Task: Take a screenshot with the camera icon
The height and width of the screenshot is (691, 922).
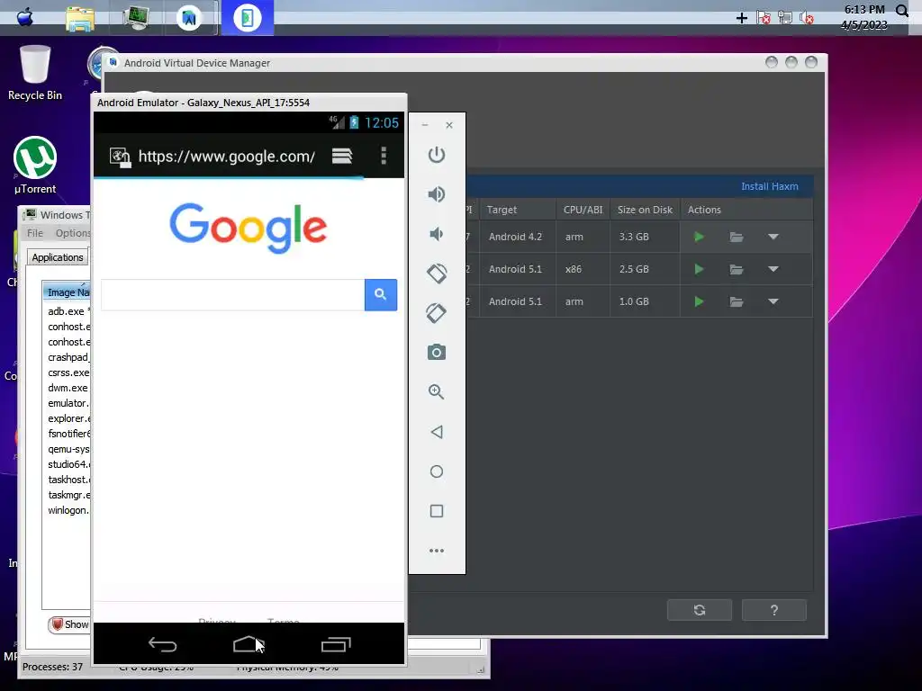Action: (x=437, y=352)
